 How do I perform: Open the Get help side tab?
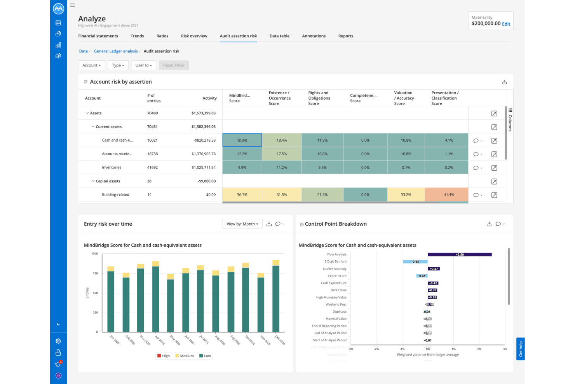(521, 349)
